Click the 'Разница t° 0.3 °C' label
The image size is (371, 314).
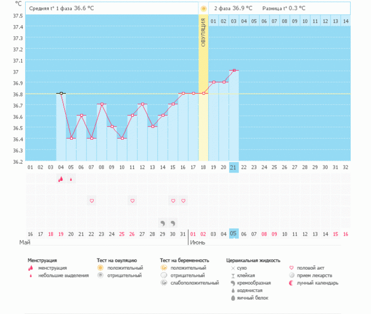click(x=284, y=9)
